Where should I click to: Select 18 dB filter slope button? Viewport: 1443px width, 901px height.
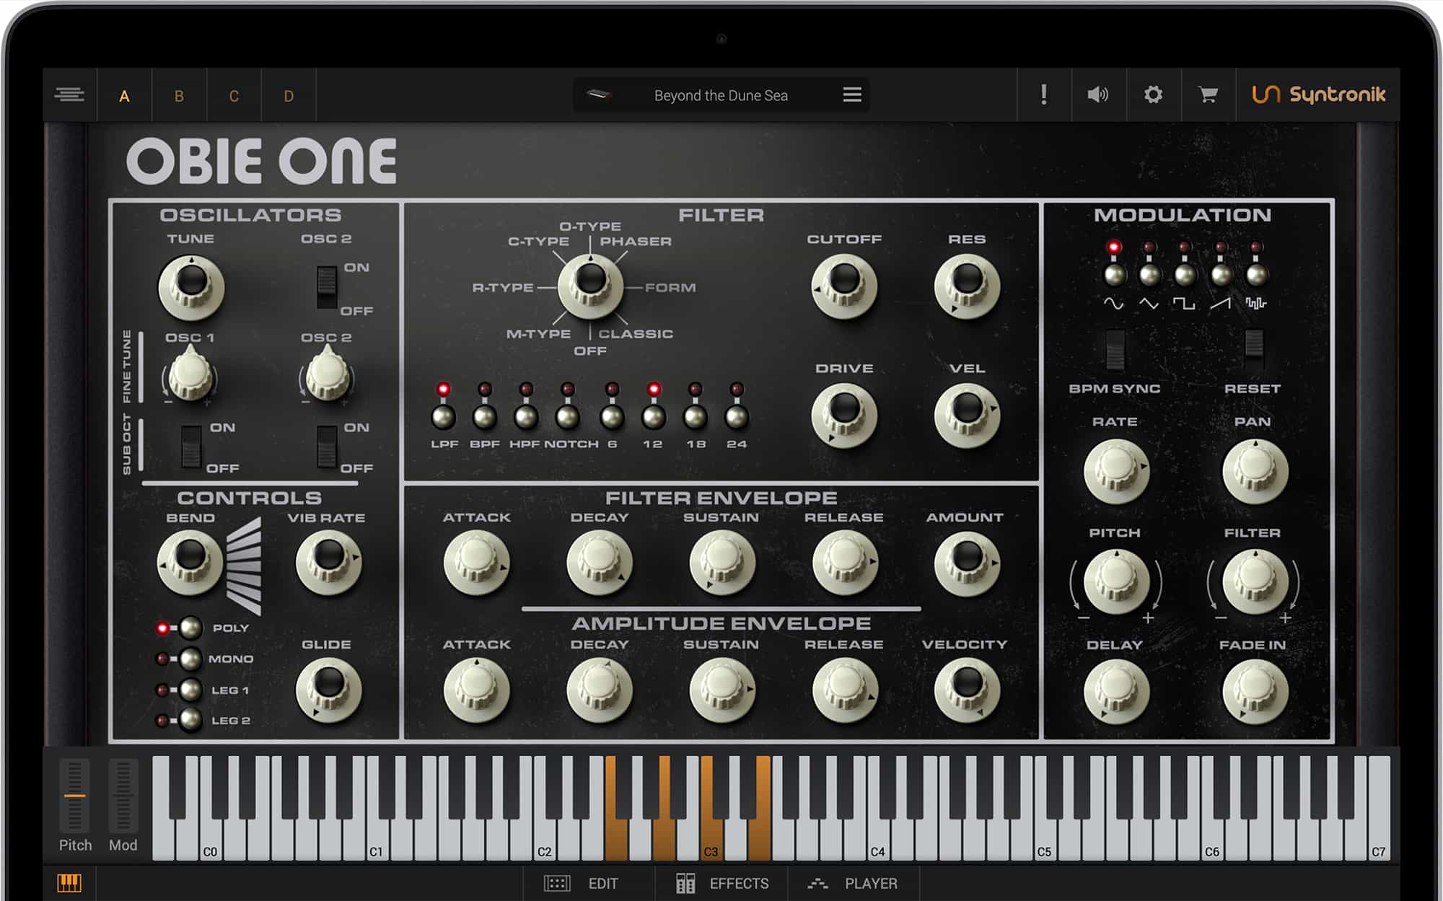(695, 416)
